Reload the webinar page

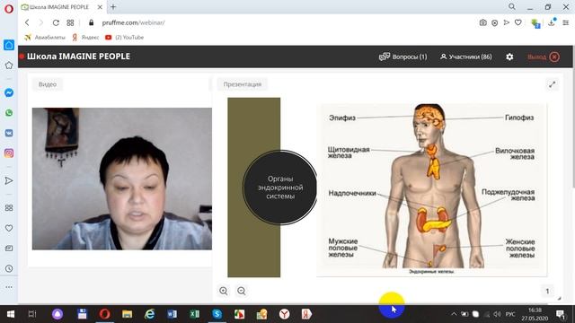tap(56, 22)
